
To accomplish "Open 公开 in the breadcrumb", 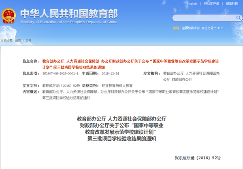I will pyautogui.click(x=28, y=40).
